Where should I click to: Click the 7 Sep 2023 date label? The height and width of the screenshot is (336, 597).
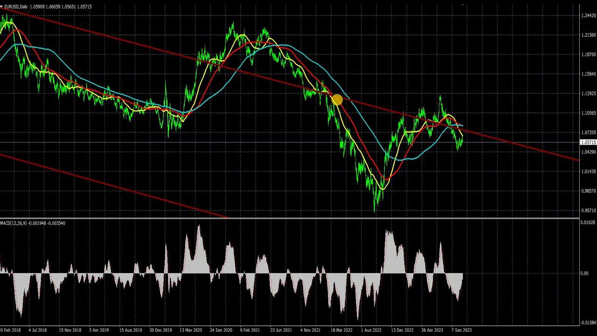[461, 330]
